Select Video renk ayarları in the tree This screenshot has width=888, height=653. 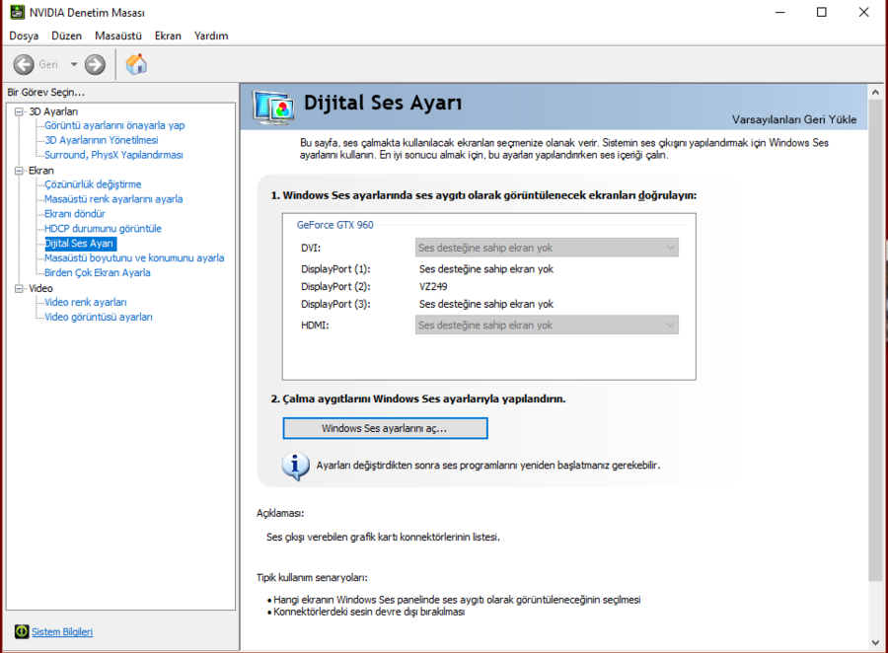click(x=86, y=302)
